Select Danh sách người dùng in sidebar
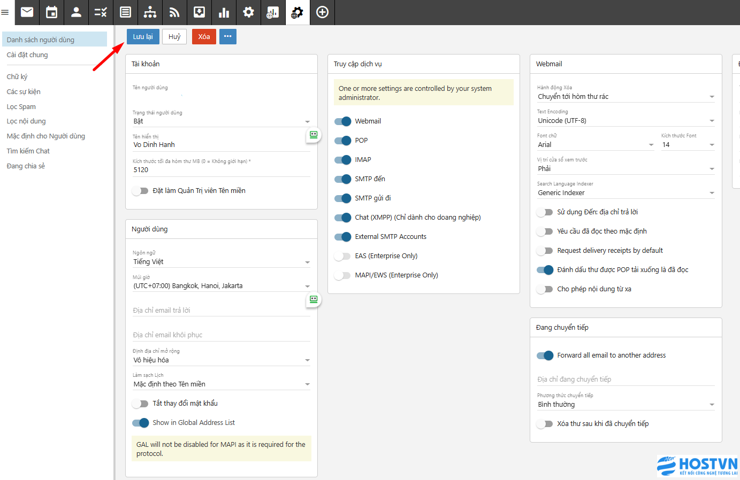This screenshot has height=480, width=740. [55, 40]
